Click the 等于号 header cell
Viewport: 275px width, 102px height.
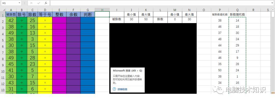(45, 14)
